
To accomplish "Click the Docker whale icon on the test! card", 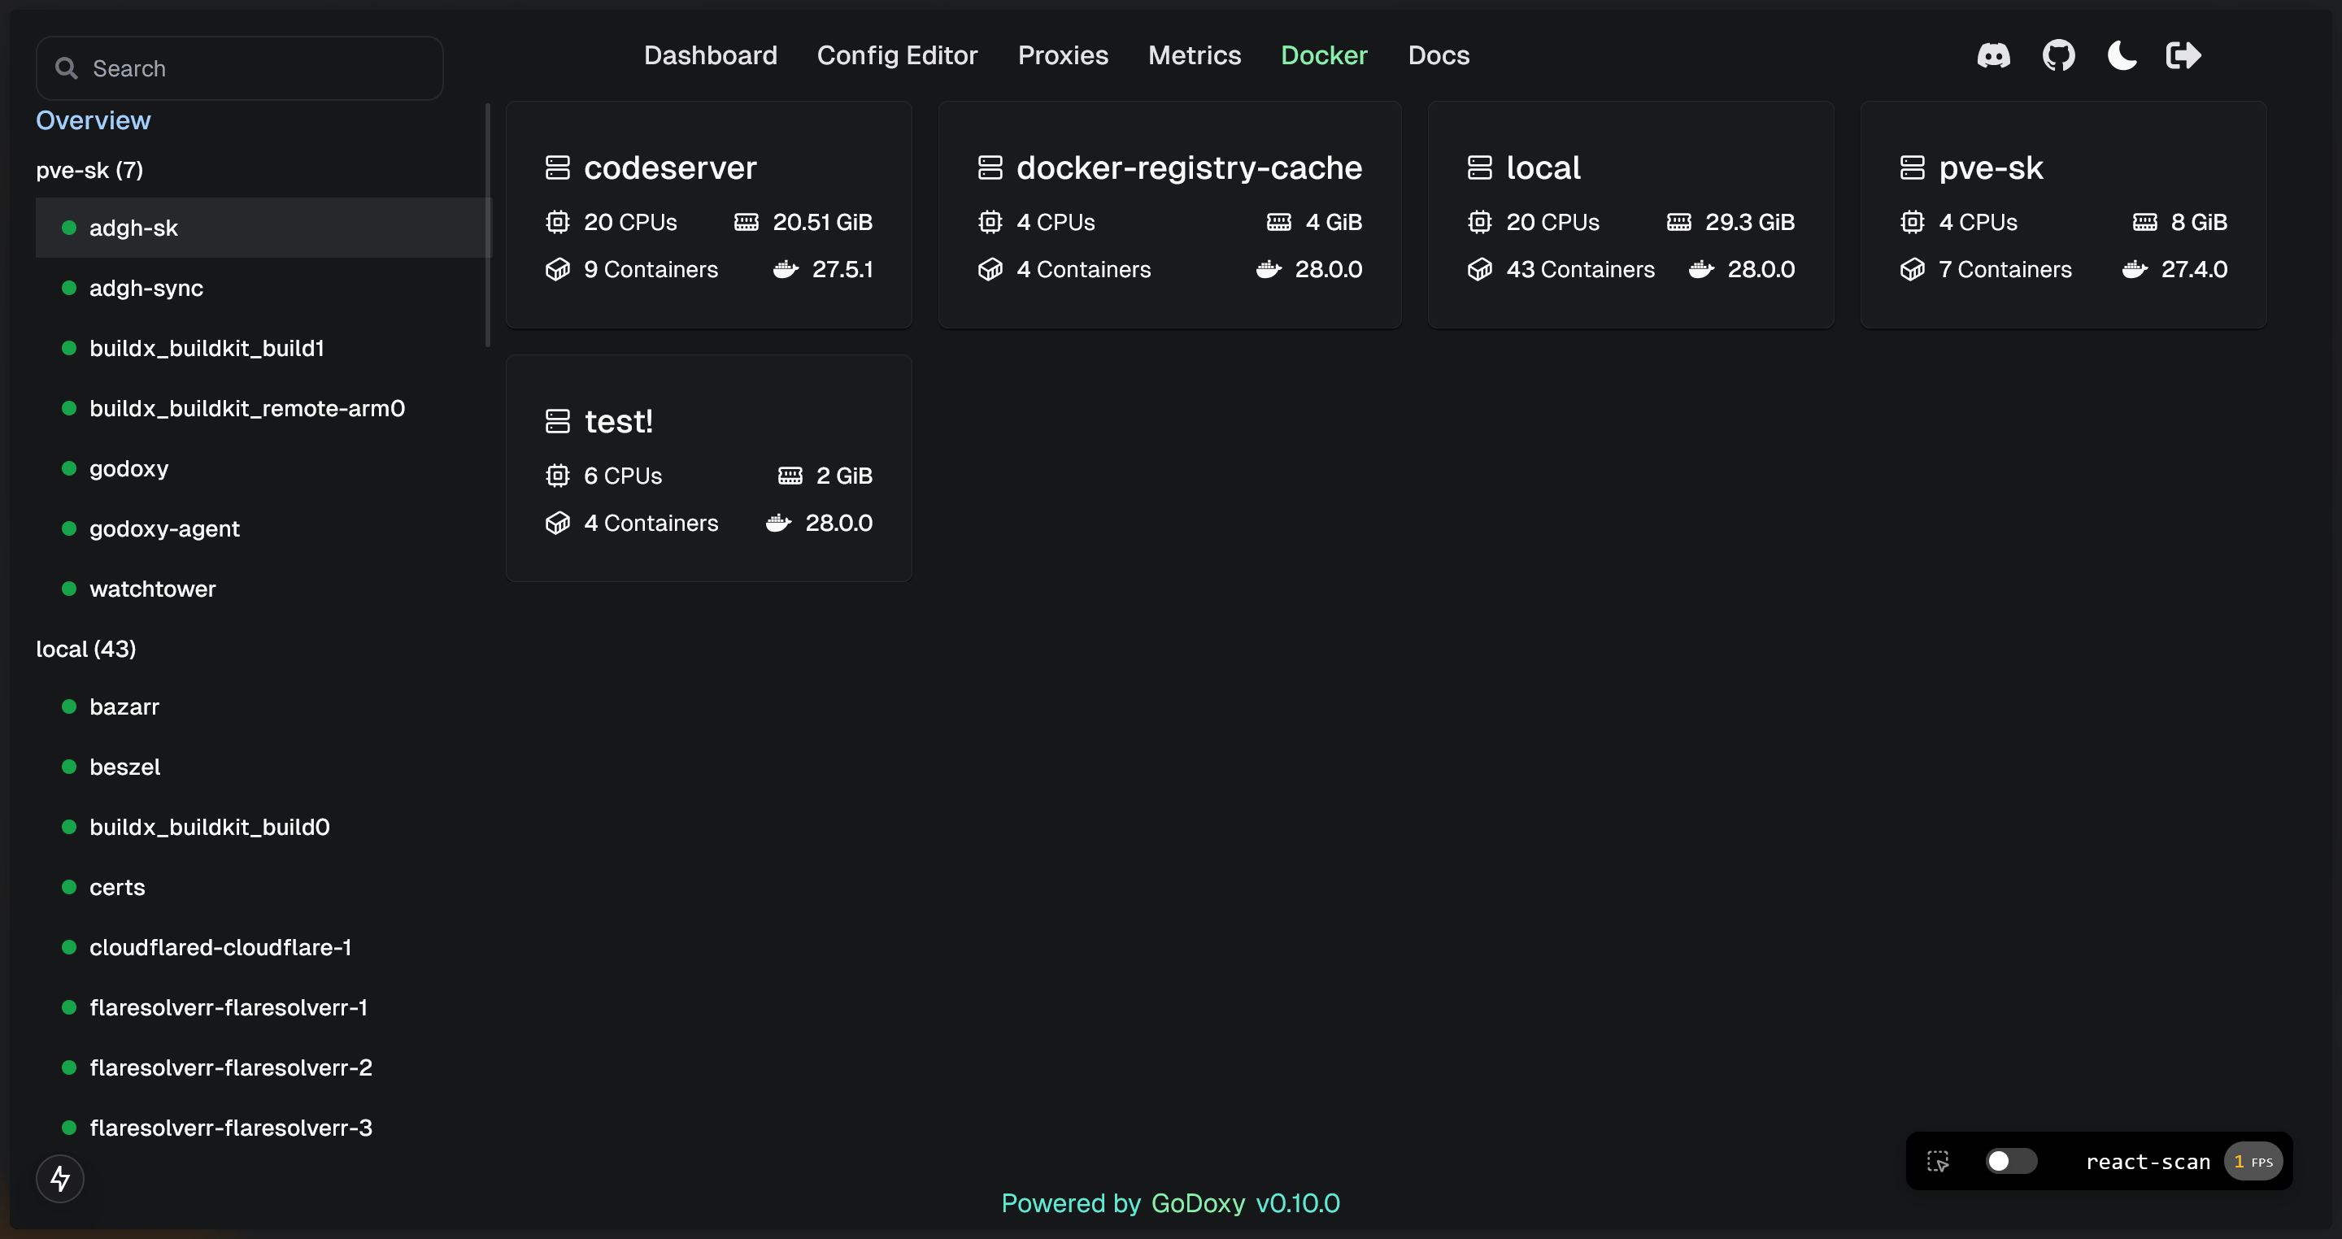I will 777,523.
